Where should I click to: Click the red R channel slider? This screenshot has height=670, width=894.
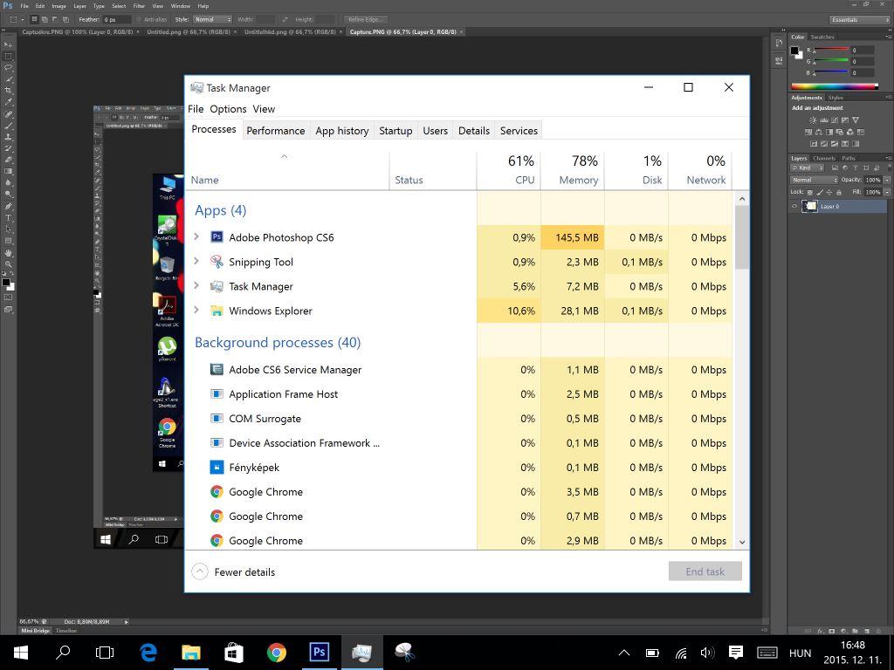click(x=832, y=50)
